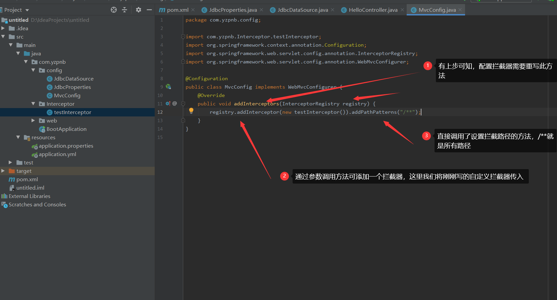Expand the web package
Image resolution: width=557 pixels, height=300 pixels.
33,120
